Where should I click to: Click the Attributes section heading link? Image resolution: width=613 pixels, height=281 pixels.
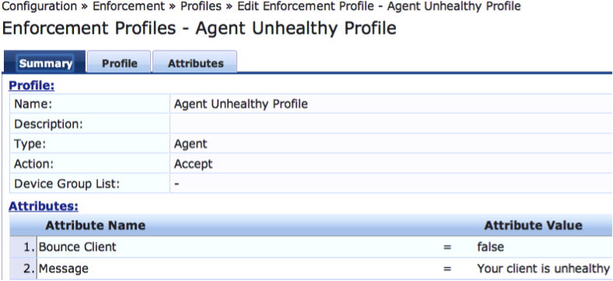click(x=44, y=205)
